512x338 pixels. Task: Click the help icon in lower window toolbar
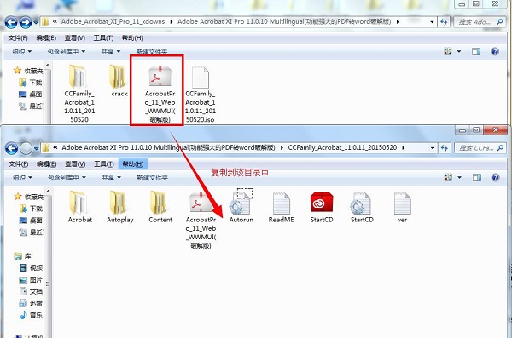click(495, 177)
